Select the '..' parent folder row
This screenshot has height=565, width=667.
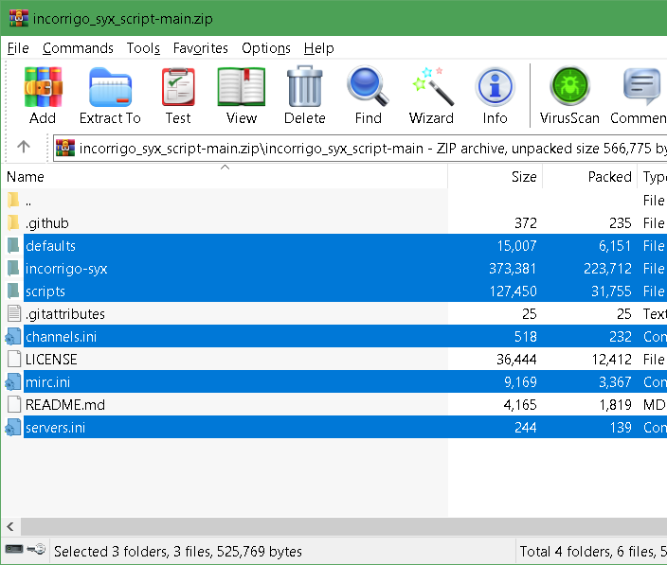pos(334,200)
